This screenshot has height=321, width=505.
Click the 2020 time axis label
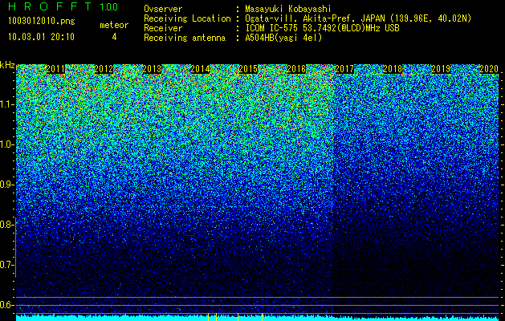(489, 69)
